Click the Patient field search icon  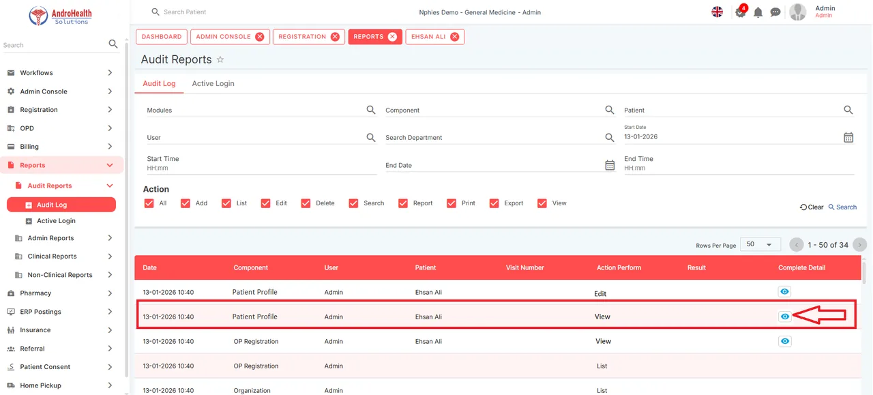[x=848, y=110]
